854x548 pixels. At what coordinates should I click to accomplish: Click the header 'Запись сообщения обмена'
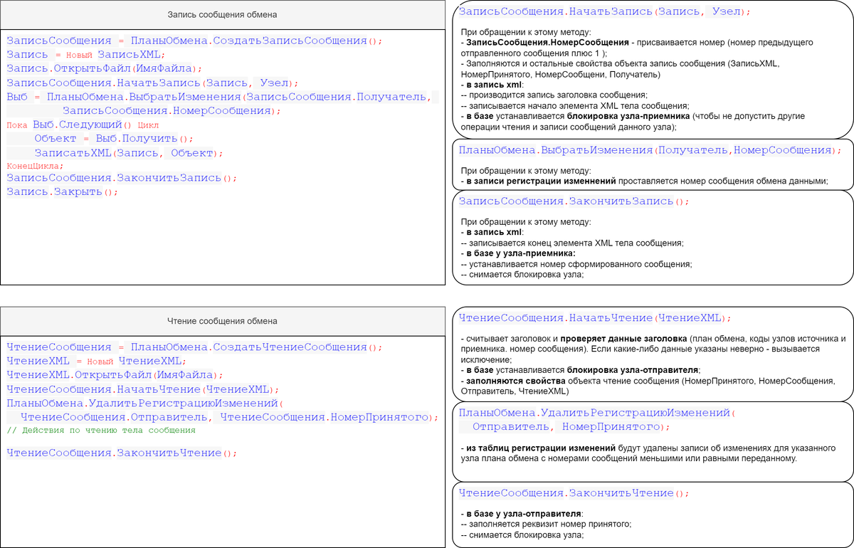[x=222, y=14]
